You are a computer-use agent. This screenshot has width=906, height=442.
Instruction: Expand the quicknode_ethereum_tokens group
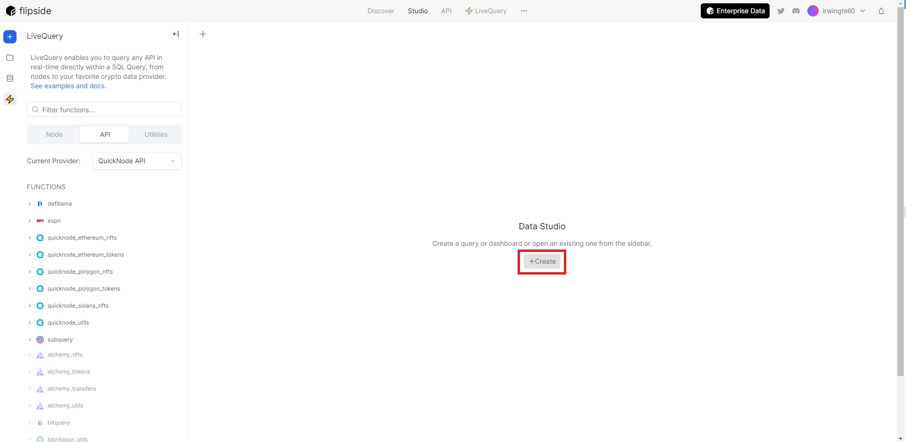pos(30,255)
